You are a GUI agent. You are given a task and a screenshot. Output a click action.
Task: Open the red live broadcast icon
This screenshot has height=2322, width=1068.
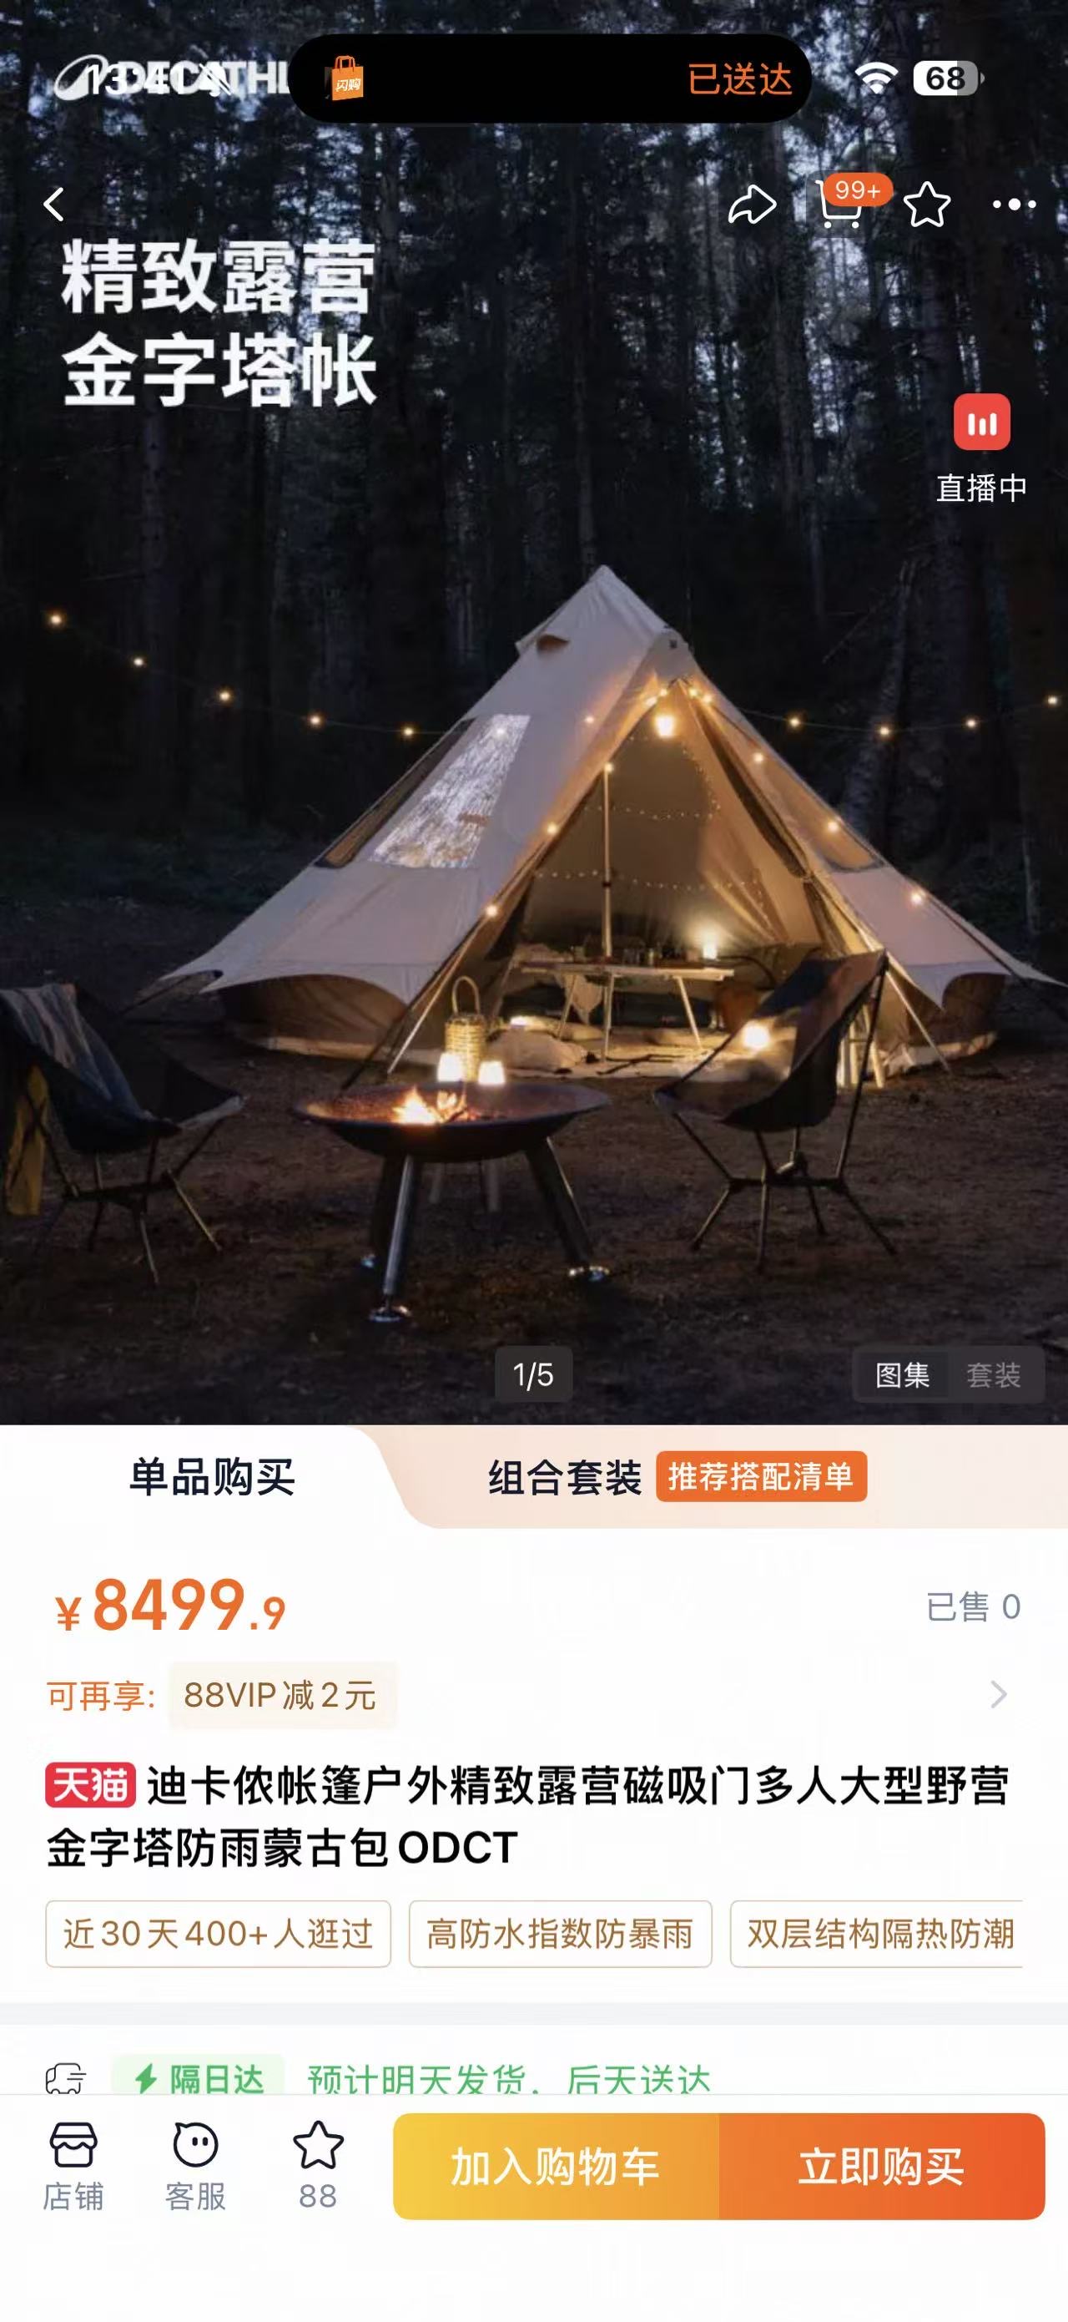coord(981,422)
